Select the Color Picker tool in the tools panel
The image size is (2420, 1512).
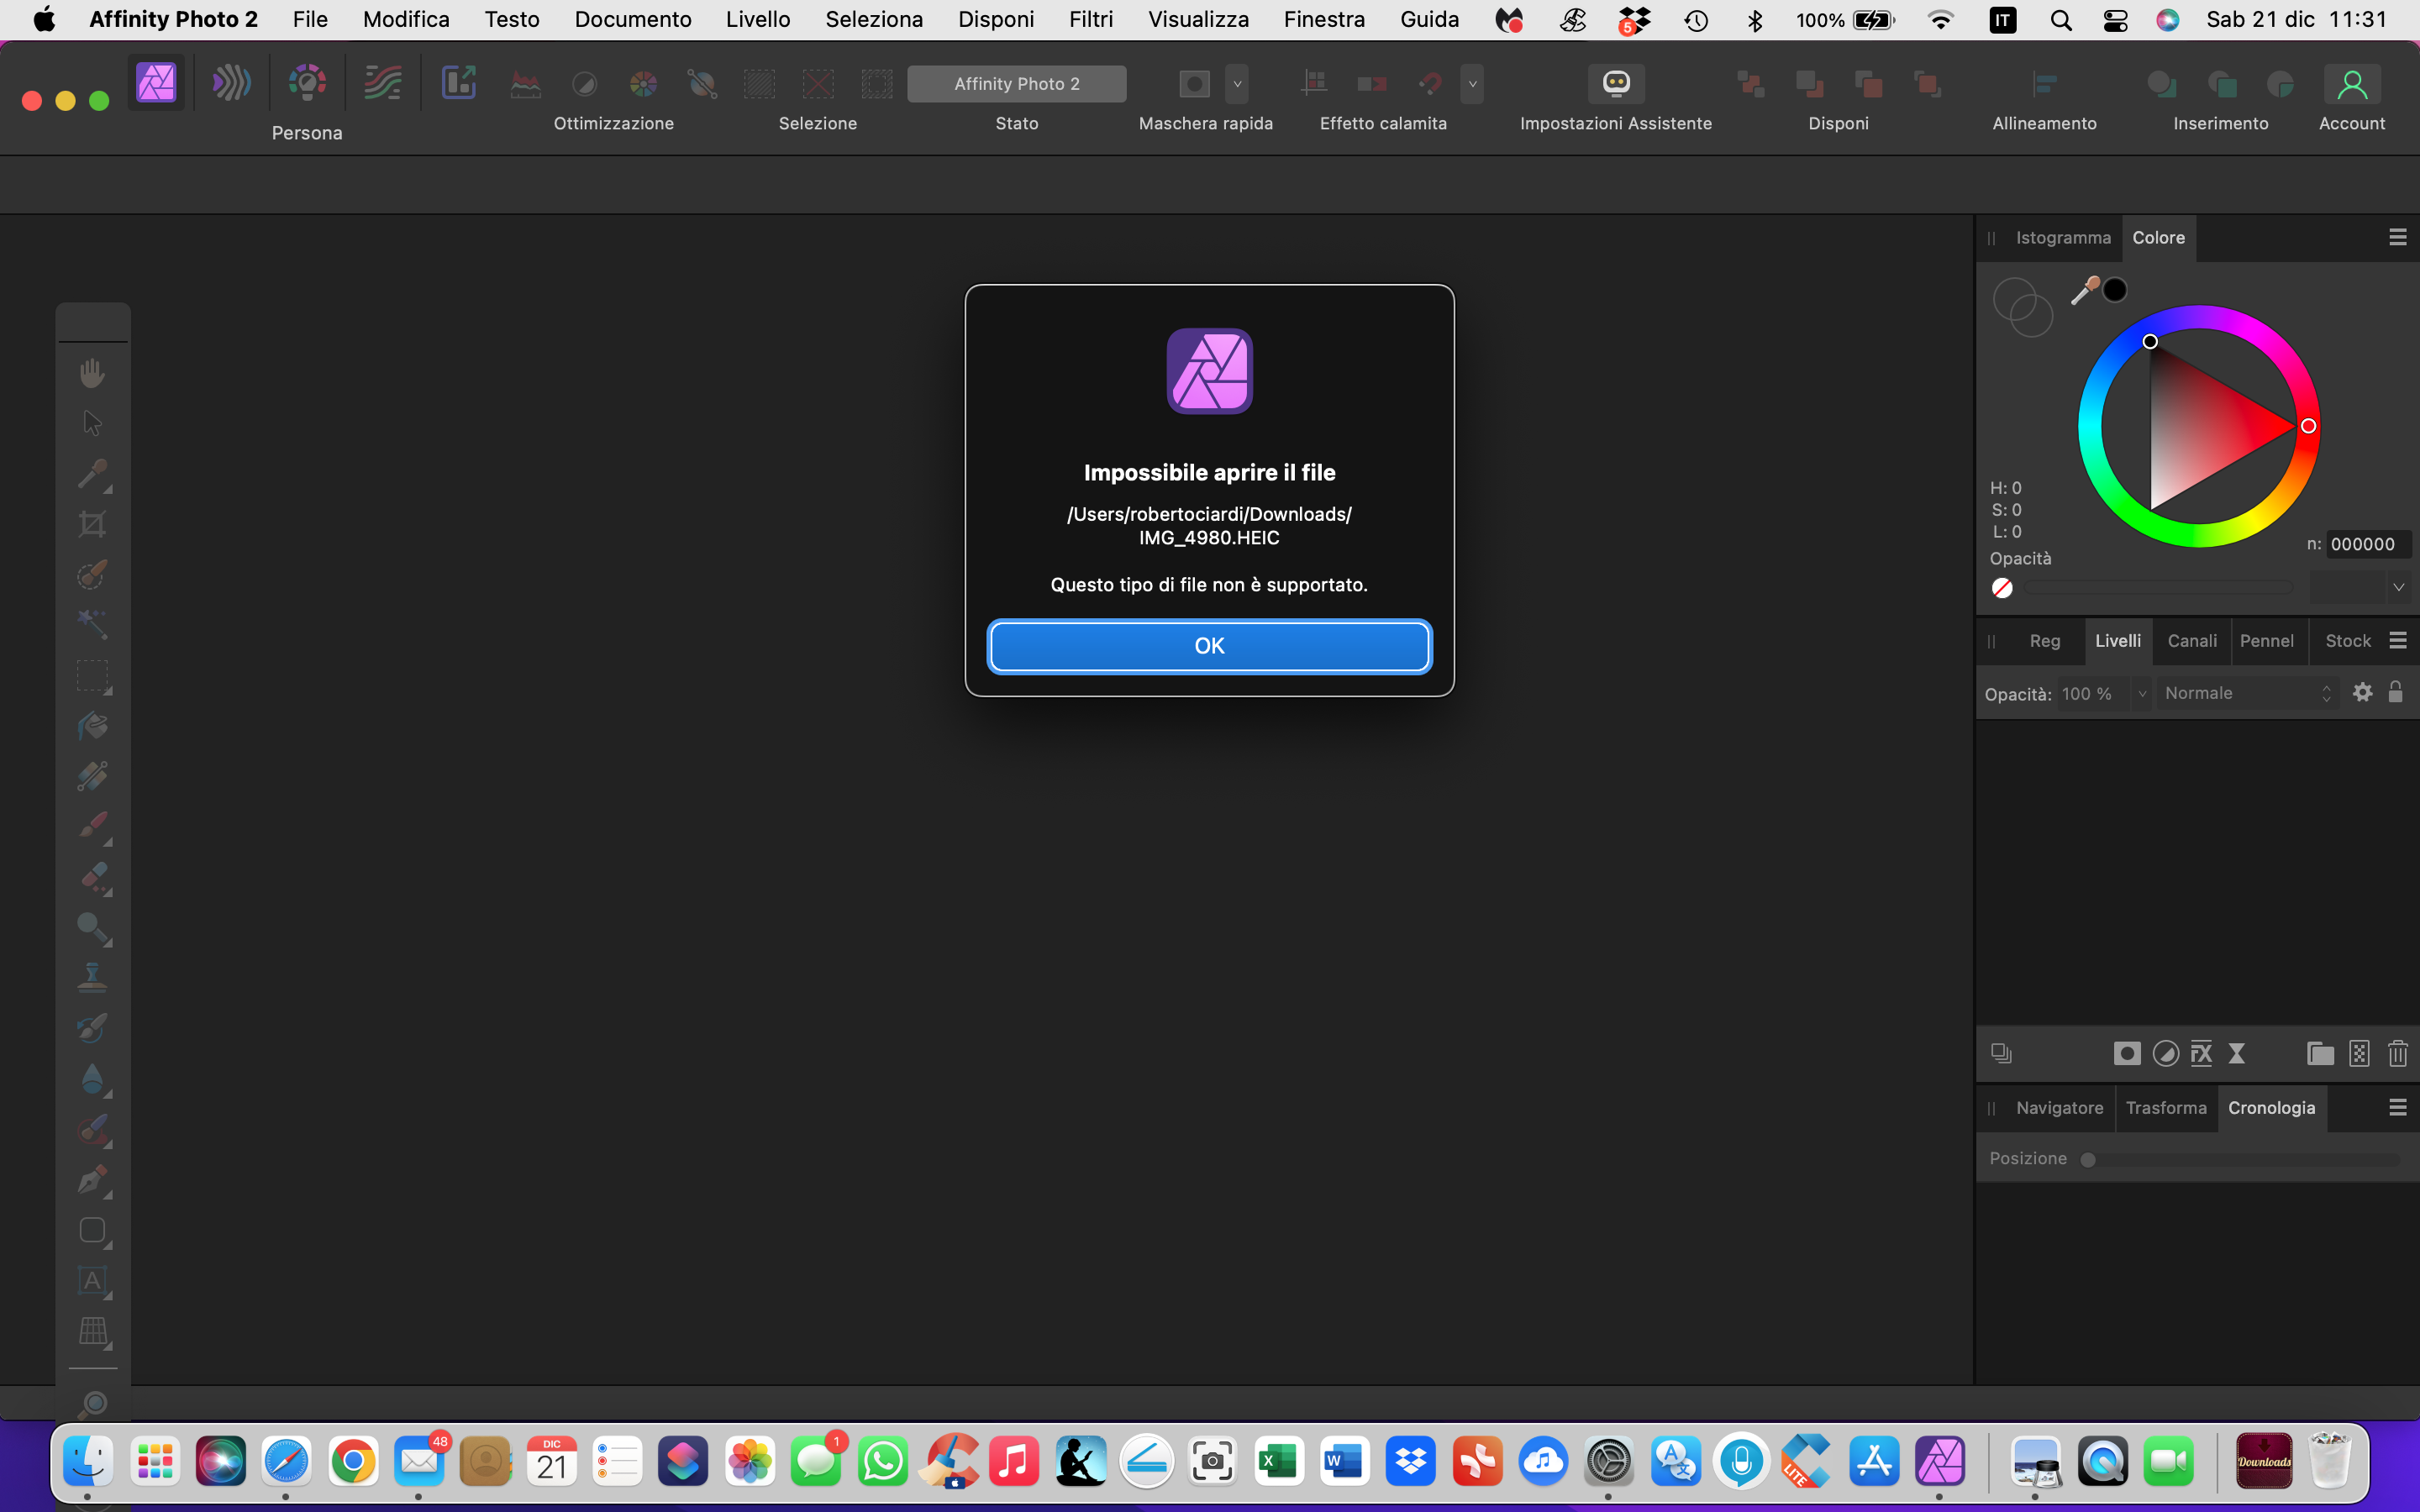92,474
